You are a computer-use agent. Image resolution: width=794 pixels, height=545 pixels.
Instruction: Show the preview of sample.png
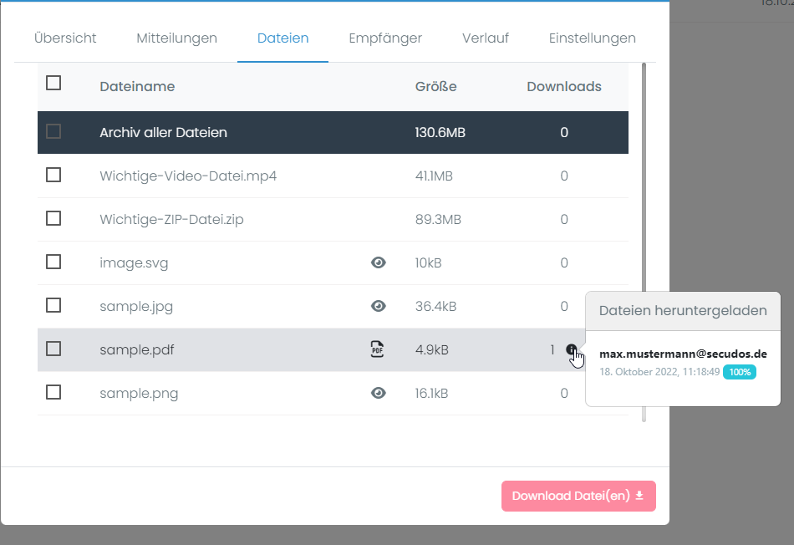pyautogui.click(x=378, y=393)
